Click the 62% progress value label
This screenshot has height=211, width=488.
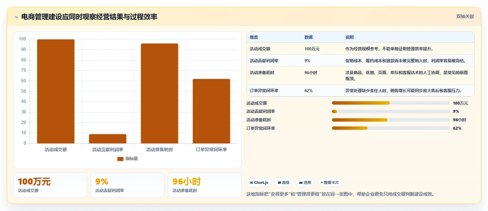coord(457,128)
